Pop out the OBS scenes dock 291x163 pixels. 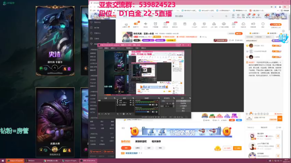click(115, 98)
